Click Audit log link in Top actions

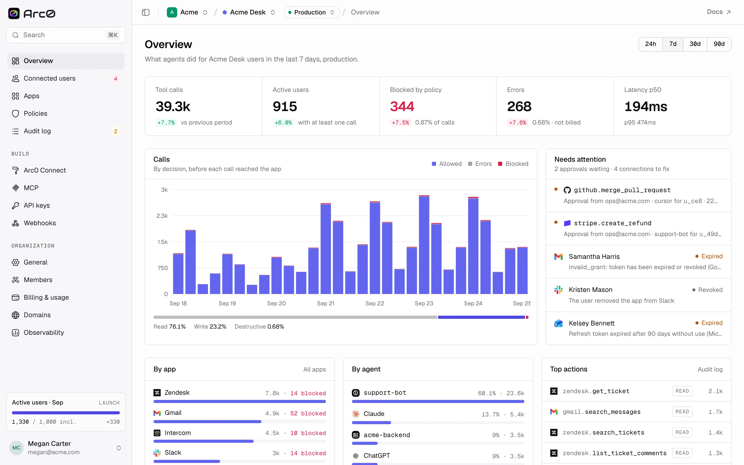coord(710,369)
